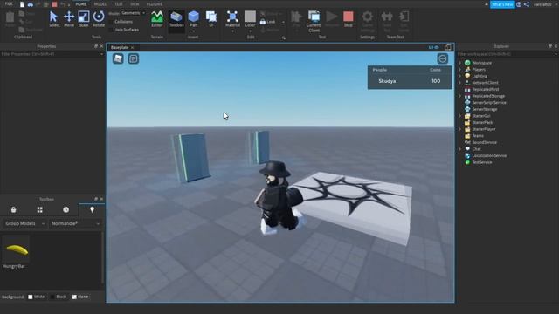Click the new file icon in title bar
Viewport: 559px width, 314px height.
point(22,4)
